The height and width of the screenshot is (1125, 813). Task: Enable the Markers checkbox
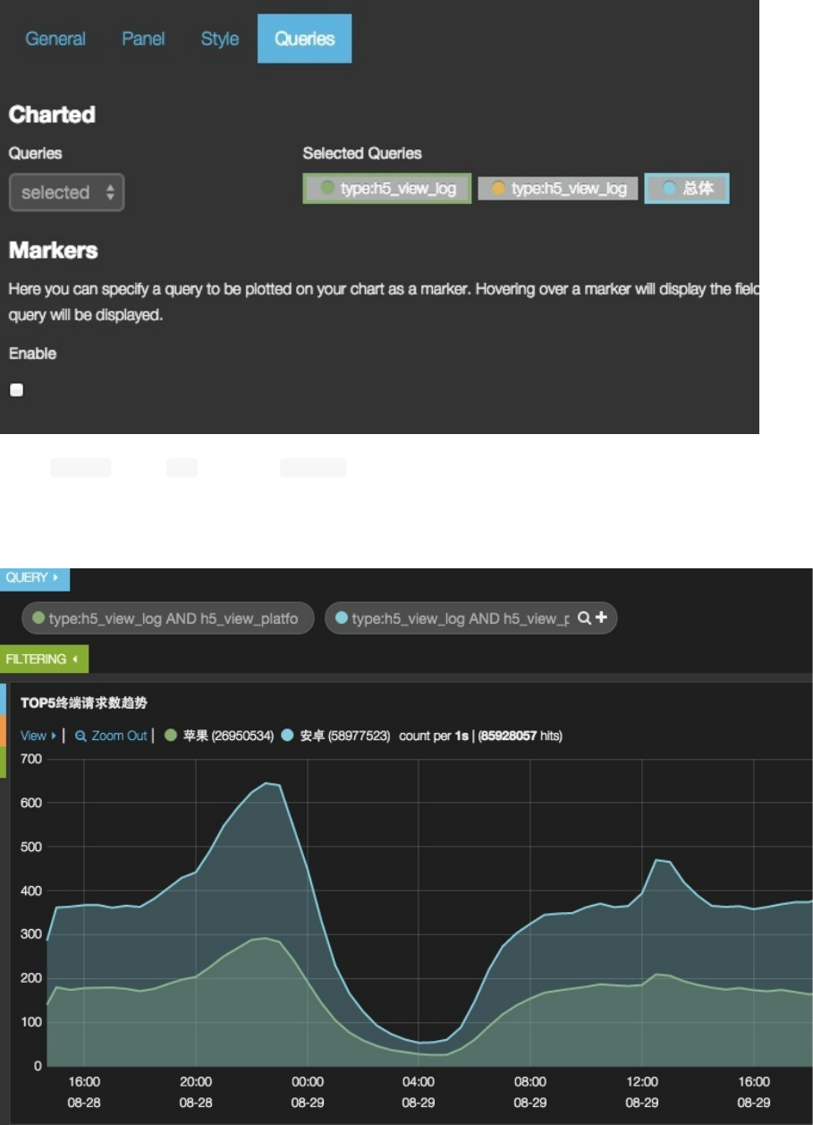coord(16,390)
